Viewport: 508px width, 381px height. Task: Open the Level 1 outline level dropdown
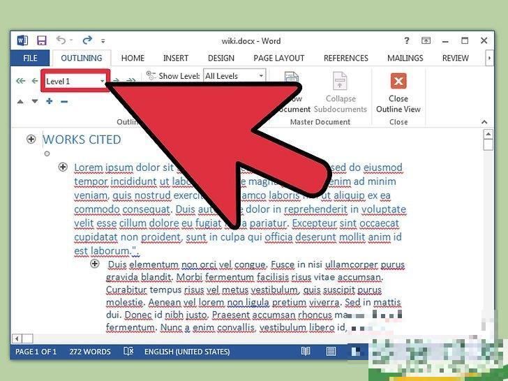coord(75,81)
